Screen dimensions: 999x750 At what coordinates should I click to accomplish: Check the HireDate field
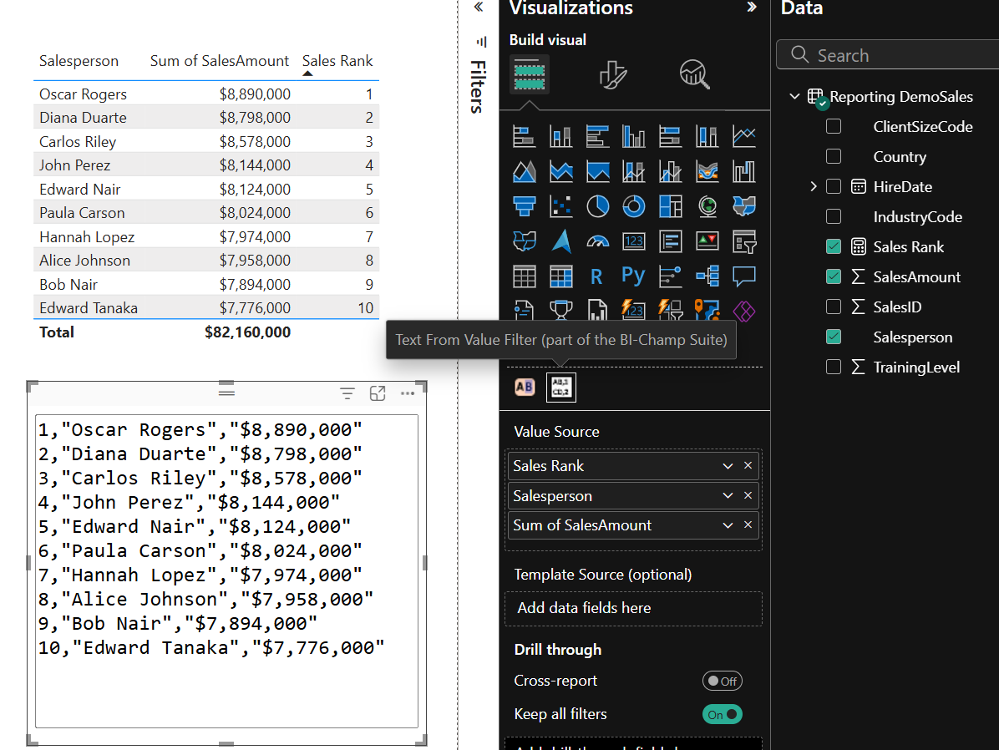pos(834,186)
